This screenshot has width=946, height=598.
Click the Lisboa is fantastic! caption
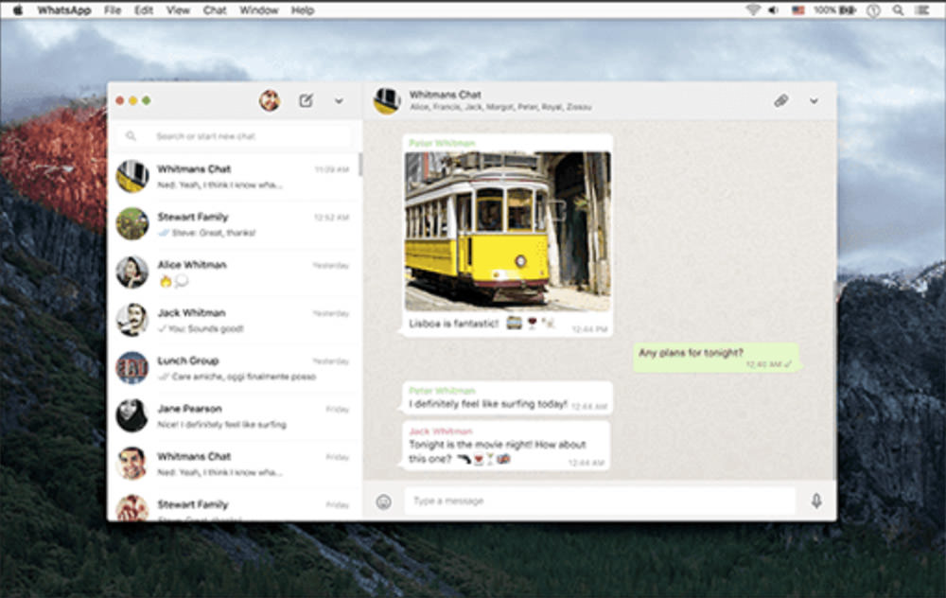[454, 324]
